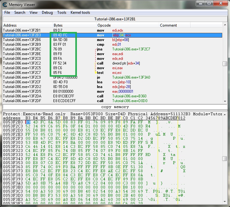Viewport: 230px width, 207px height.
Task: Select the mov eax,00000001 row
Action: [x=112, y=91]
